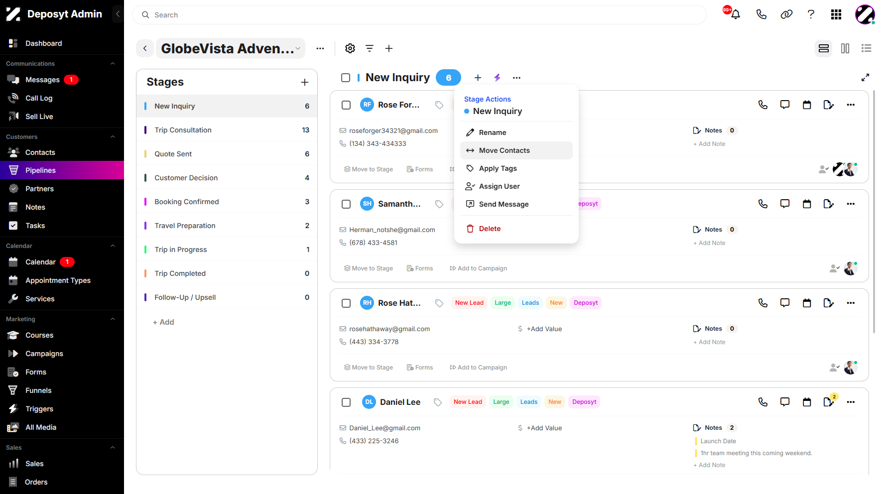Open the help question mark icon
The image size is (887, 494).
pyautogui.click(x=811, y=14)
